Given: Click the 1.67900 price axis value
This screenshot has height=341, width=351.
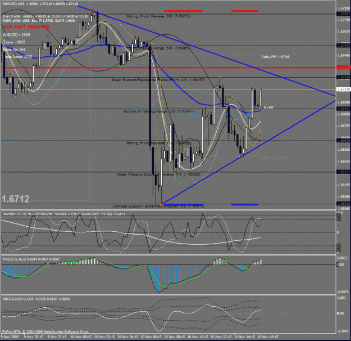Looking at the screenshot, I should pos(344,8).
